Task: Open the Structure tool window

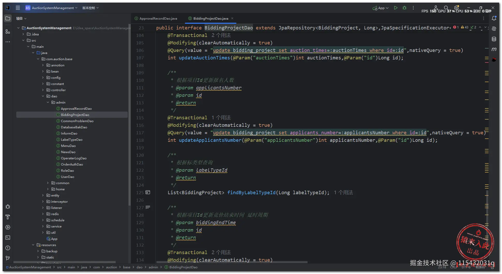Action: (8, 32)
